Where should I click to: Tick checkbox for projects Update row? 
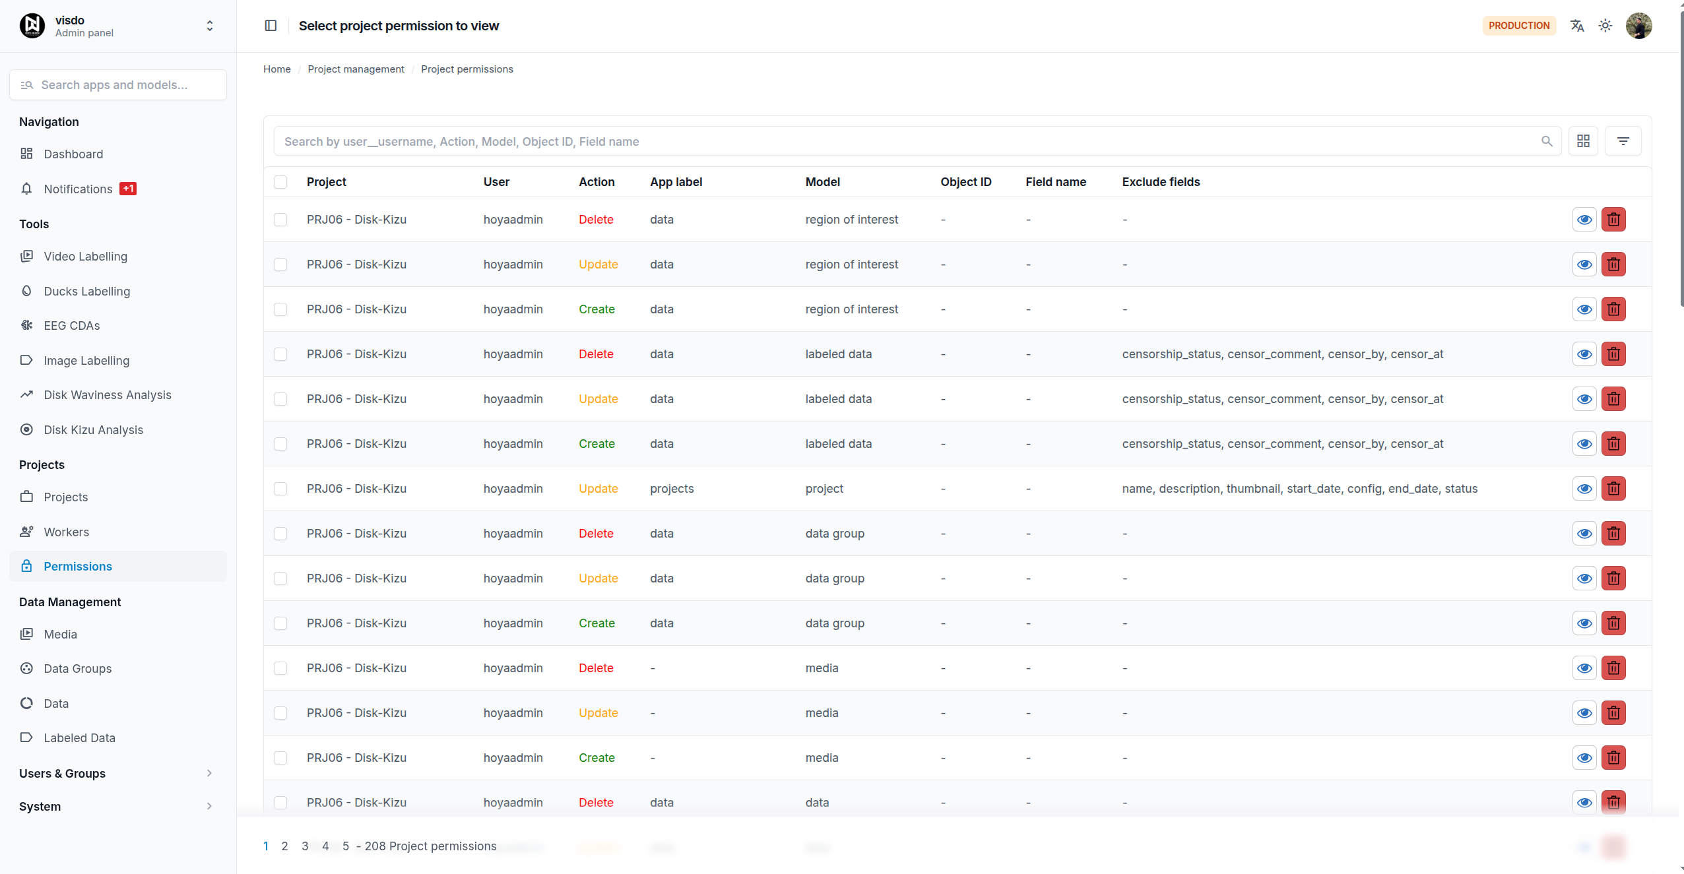click(280, 489)
